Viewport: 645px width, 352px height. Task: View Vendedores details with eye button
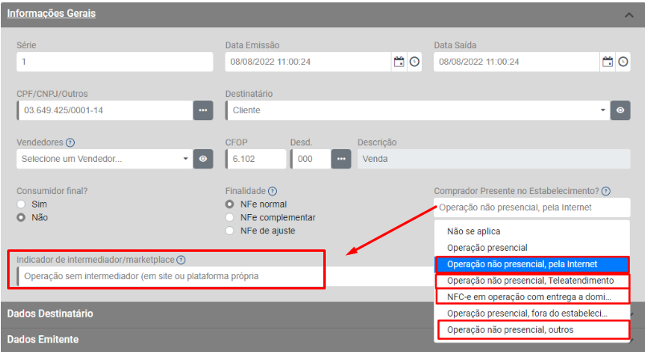click(203, 159)
